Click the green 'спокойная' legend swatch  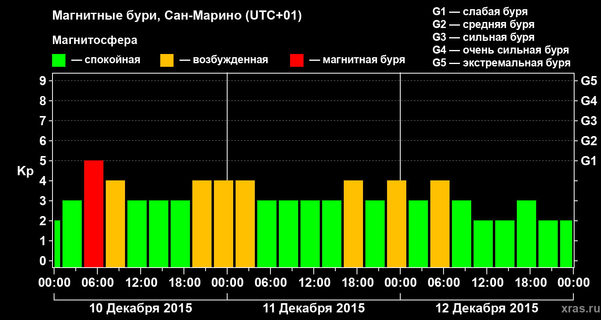pos(58,60)
